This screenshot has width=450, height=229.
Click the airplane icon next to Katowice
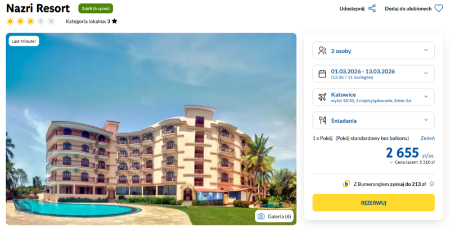322,97
